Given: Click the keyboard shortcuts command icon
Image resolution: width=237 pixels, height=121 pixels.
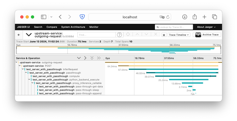Looking at the screenshot, I should (164, 35).
